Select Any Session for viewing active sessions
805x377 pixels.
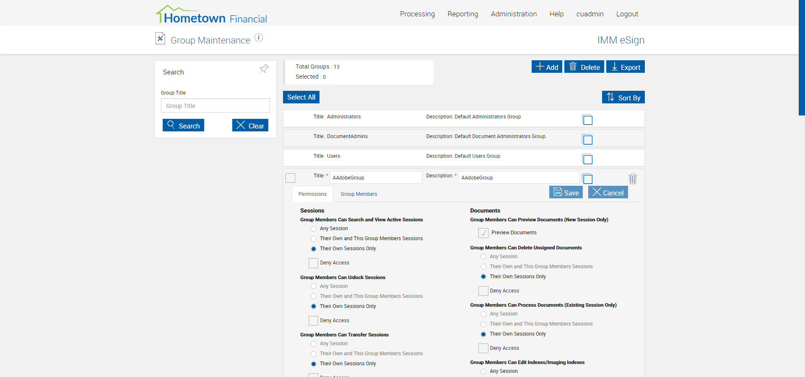tap(314, 229)
